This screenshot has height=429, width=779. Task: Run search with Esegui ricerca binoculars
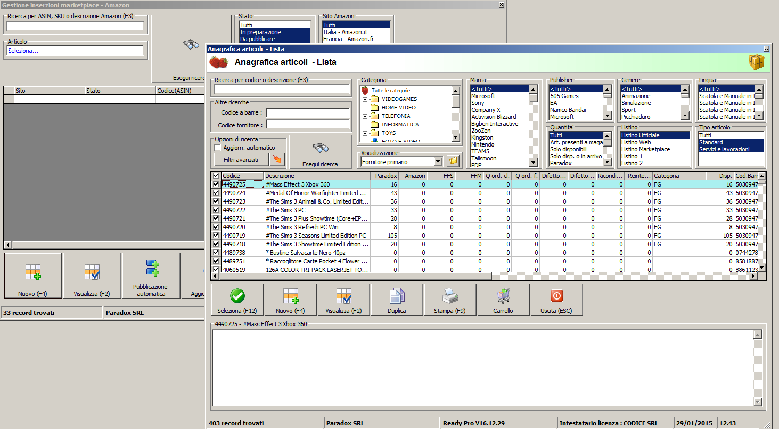coord(320,152)
